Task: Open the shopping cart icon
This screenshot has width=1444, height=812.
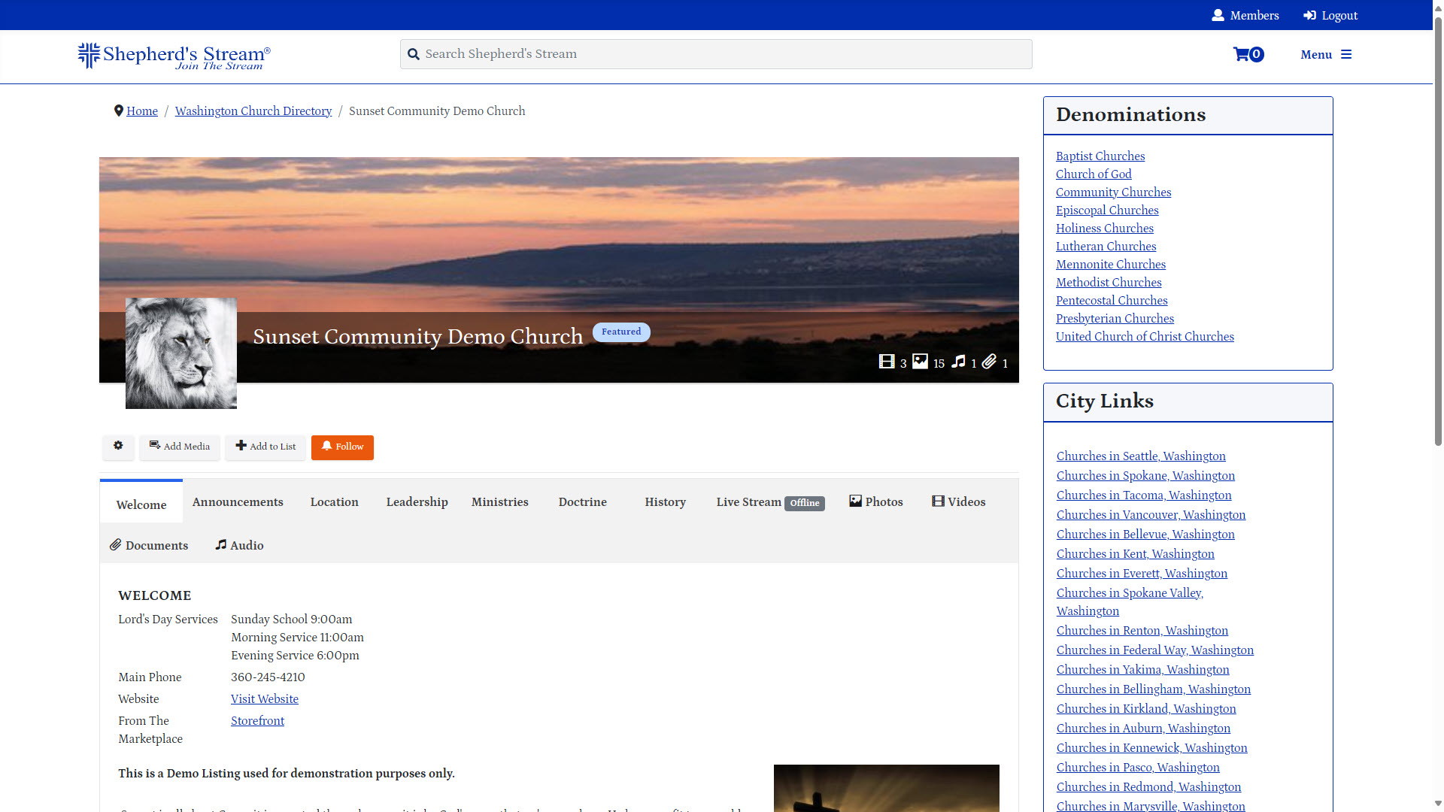Action: click(1243, 53)
